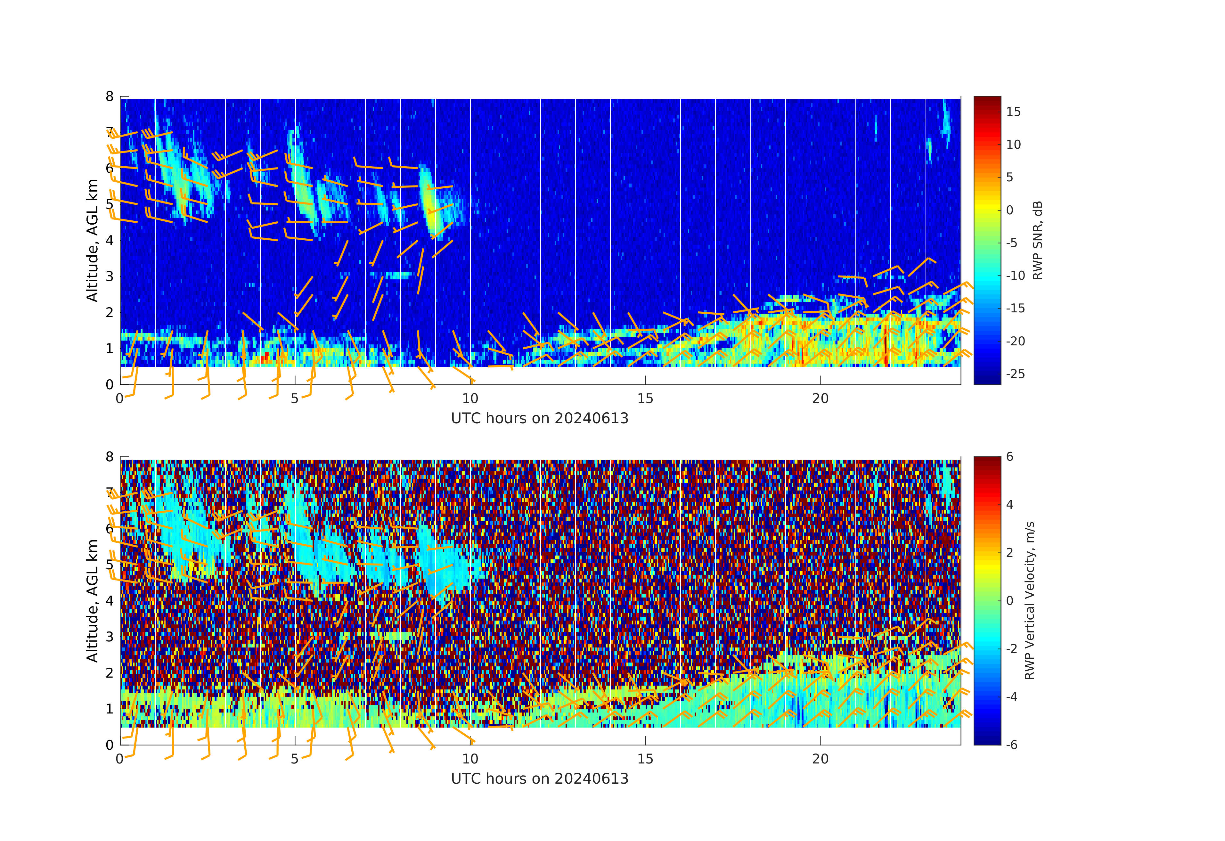Click the '4' tick on the velocity colorbar

[1009, 505]
